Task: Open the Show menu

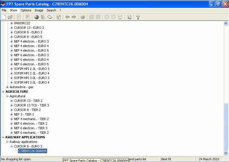Action: [x=13, y=10]
